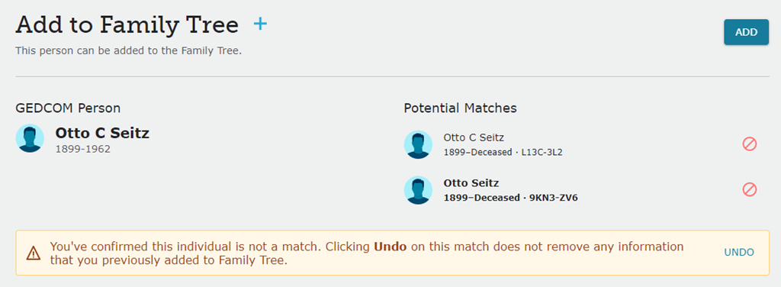Viewport: 781px width, 287px height.
Task: Undo the not-a-match confirmation
Action: [739, 253]
